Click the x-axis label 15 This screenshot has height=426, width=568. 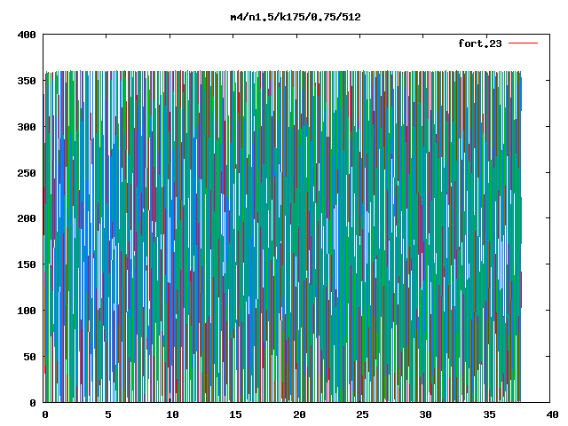click(235, 414)
